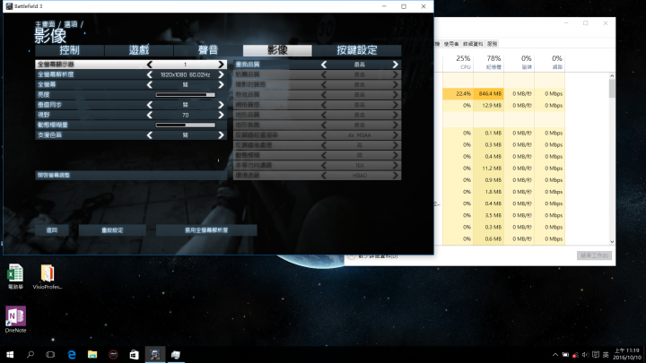The image size is (646, 363).
Task: Click 選項 breadcrumb link in header
Action: [x=71, y=24]
